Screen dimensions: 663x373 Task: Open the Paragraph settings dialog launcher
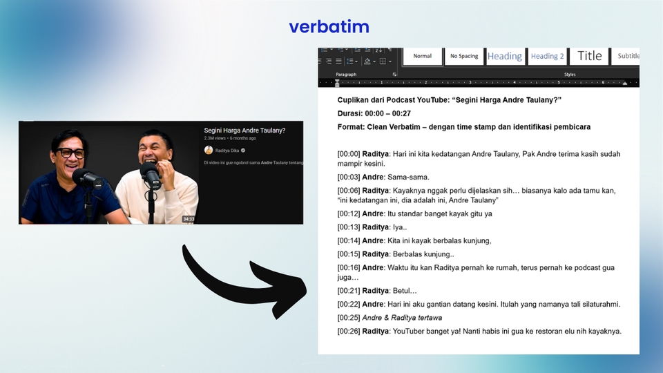(x=394, y=75)
